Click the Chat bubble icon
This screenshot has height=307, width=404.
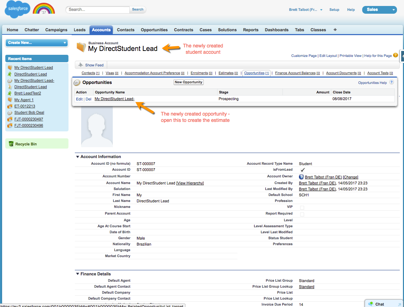[x=370, y=304]
